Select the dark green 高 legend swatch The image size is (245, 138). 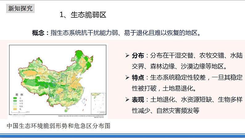[x=14, y=97]
